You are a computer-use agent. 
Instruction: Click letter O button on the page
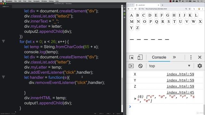[144, 21]
